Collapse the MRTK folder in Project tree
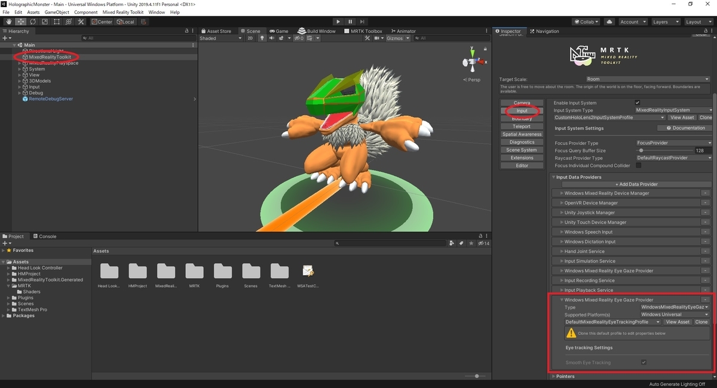Viewport: 717px width, 388px height. click(x=10, y=286)
